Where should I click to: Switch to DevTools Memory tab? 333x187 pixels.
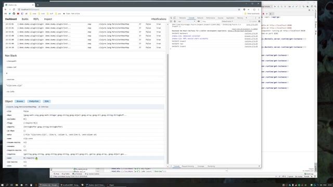tap(240, 18)
